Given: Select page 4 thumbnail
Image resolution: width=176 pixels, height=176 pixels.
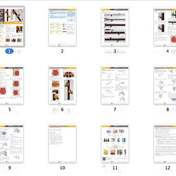Looking at the screenshot, I should 165,27.
